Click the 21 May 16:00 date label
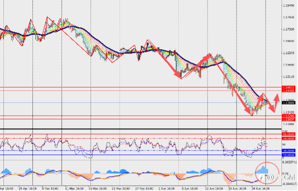The width and height of the screenshot is (298, 191). tap(121, 189)
